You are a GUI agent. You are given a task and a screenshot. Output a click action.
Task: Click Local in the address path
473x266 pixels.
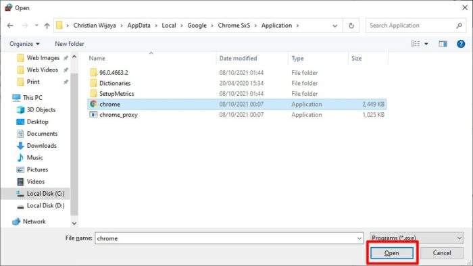pyautogui.click(x=169, y=26)
